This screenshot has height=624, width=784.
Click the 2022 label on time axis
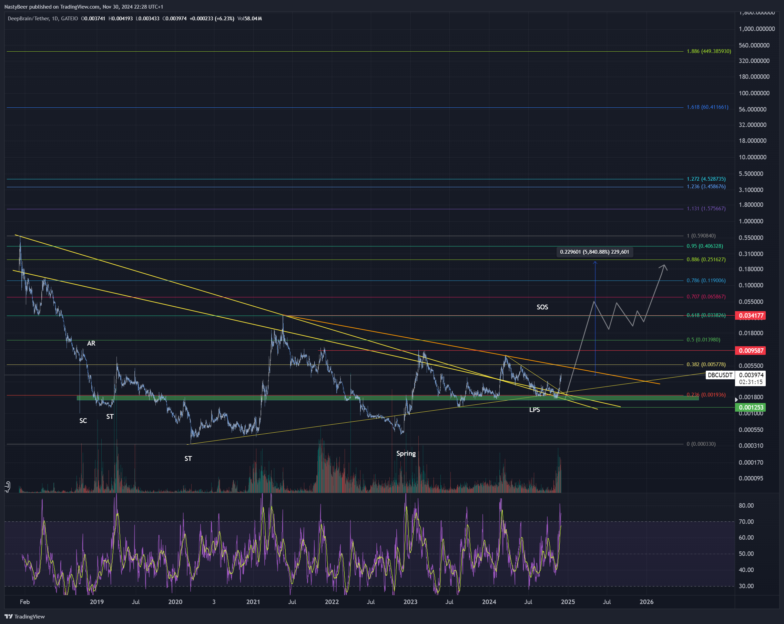[x=332, y=602]
